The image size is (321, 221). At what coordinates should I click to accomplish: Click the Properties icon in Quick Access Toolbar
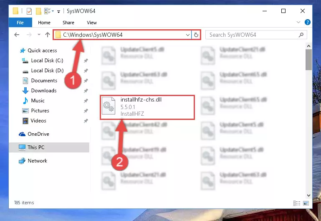29,11
